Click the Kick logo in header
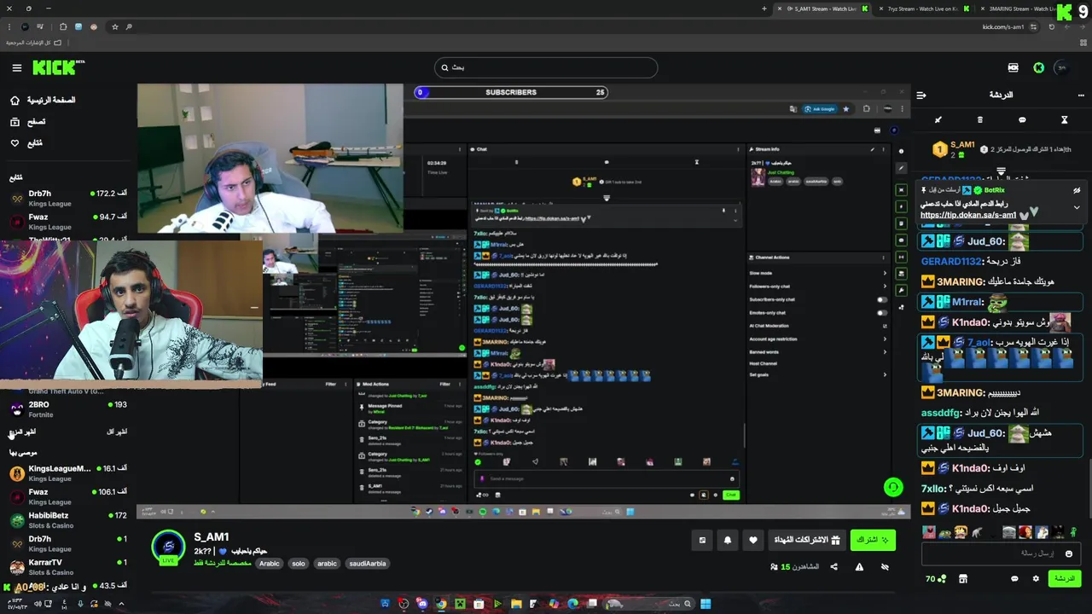The image size is (1092, 614). (59, 67)
